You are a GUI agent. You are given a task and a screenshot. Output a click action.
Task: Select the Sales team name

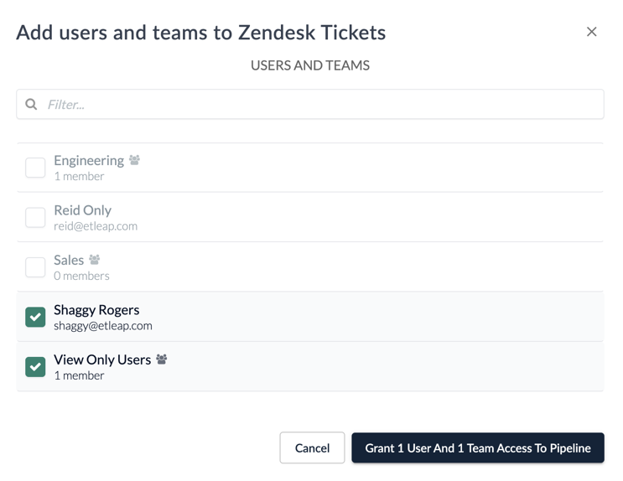[69, 260]
